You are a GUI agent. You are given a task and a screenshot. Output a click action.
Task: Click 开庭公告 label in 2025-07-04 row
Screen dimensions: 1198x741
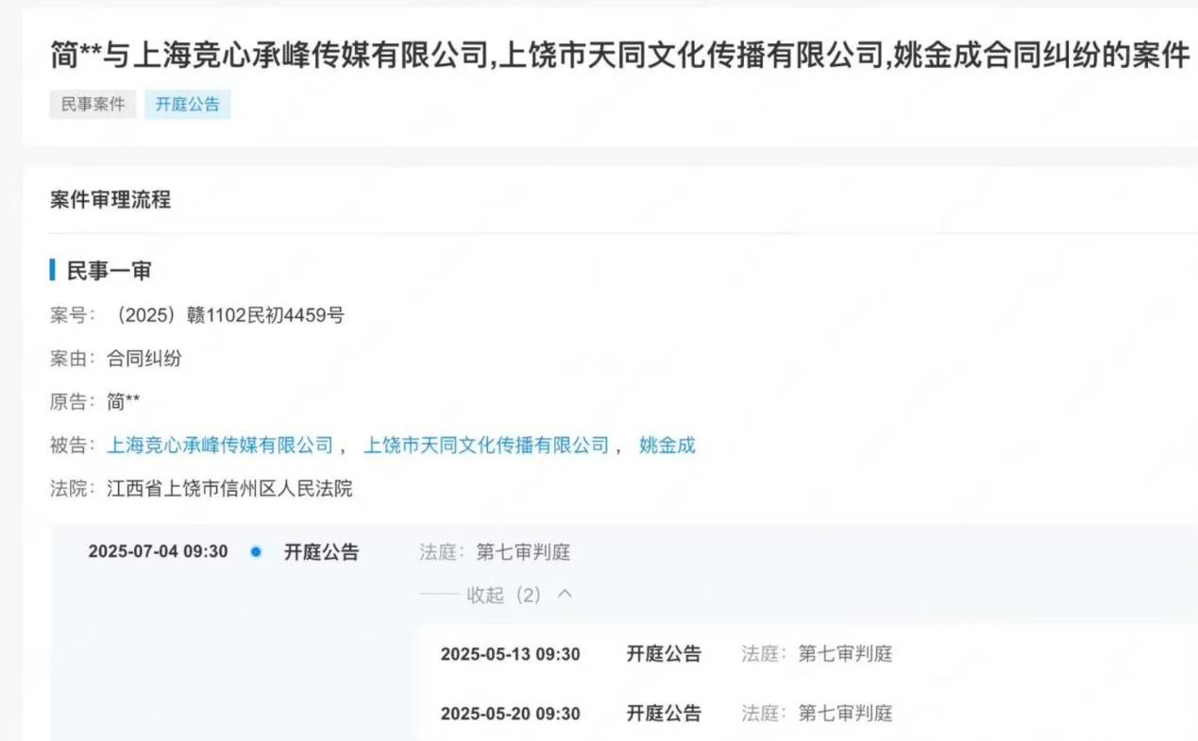click(x=322, y=552)
